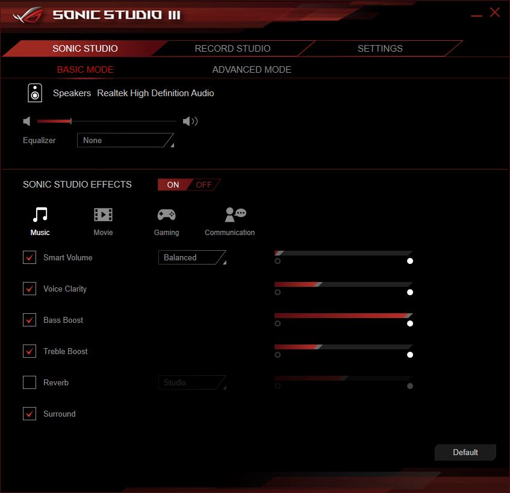510x493 pixels.
Task: Select the Music effects preset icon
Action: (40, 215)
